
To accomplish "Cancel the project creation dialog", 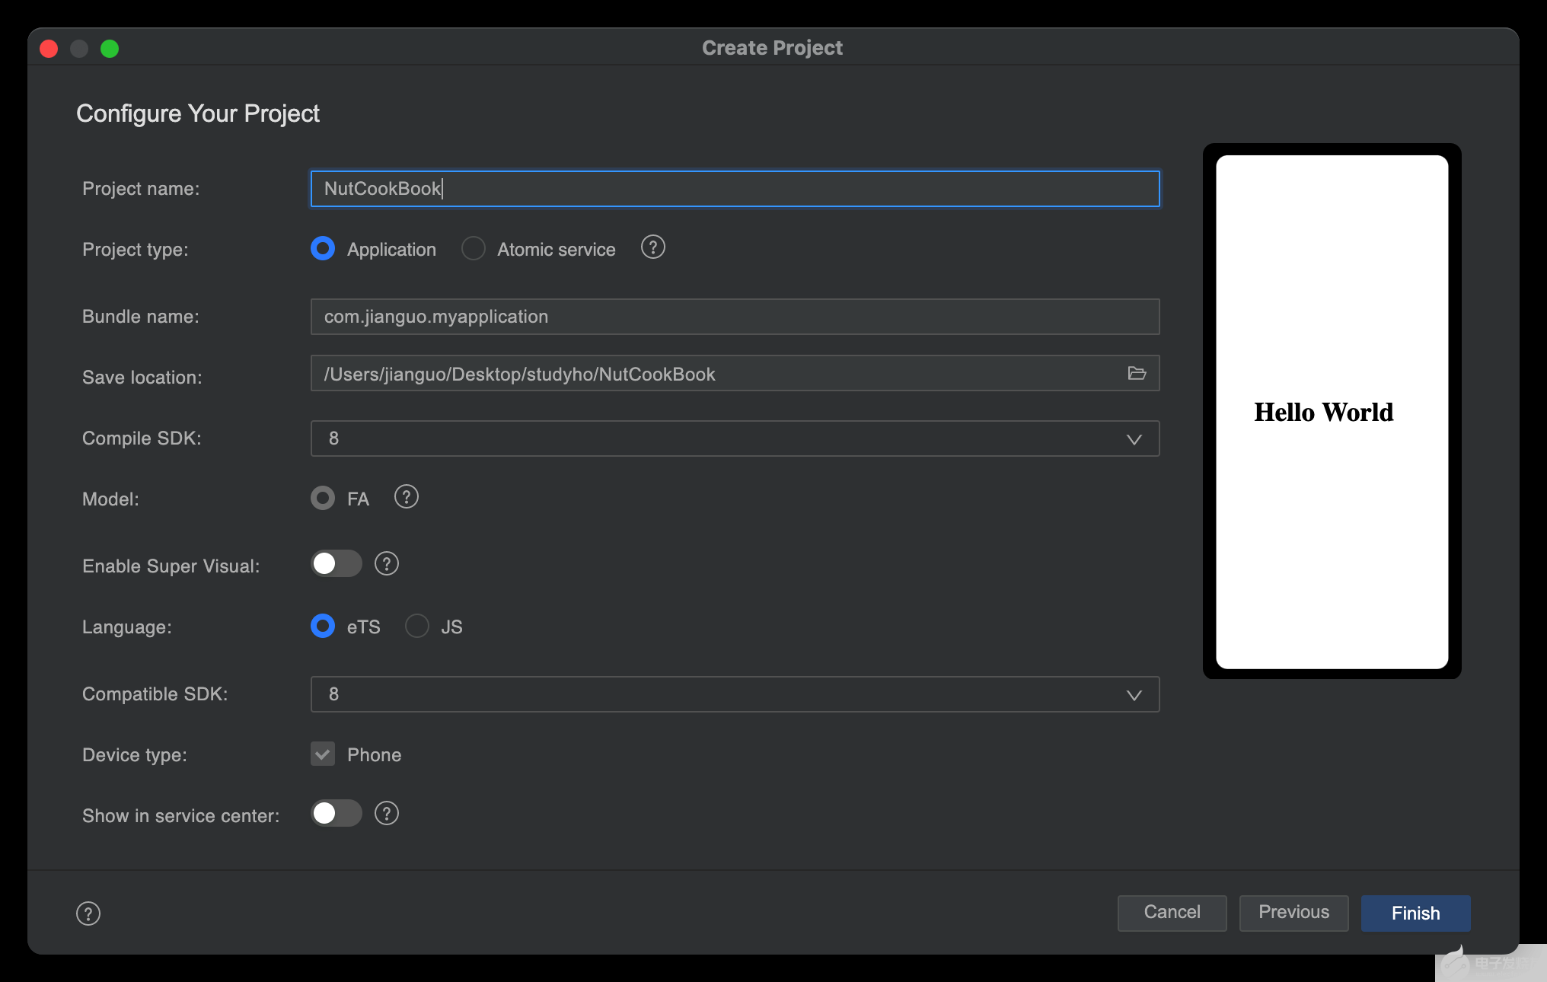I will click(x=1172, y=913).
